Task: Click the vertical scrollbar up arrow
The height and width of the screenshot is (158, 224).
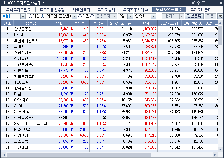Action: [220, 23]
